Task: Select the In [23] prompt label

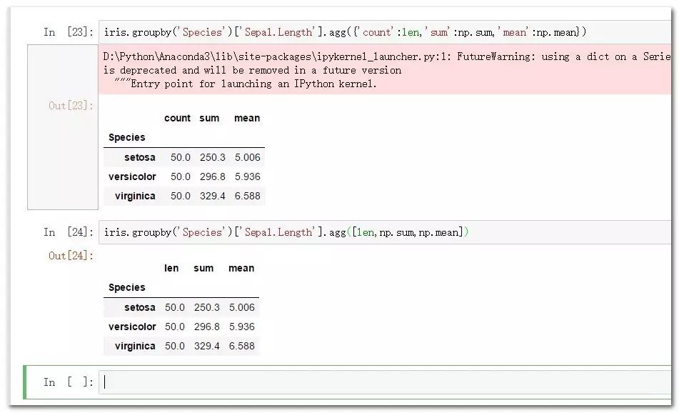Action: point(69,32)
